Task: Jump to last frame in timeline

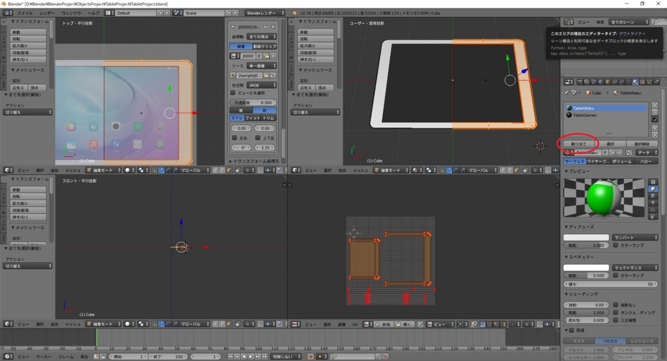Action: click(265, 356)
